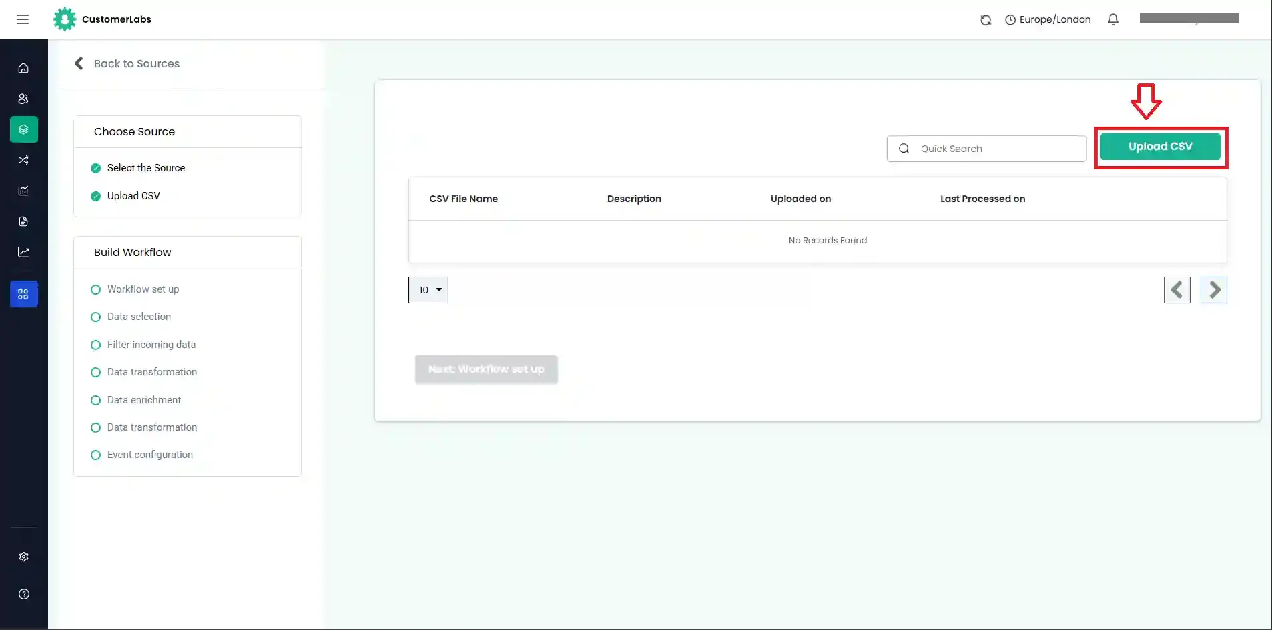Open the document sidebar icon
Image resolution: width=1272 pixels, height=630 pixels.
tap(23, 221)
